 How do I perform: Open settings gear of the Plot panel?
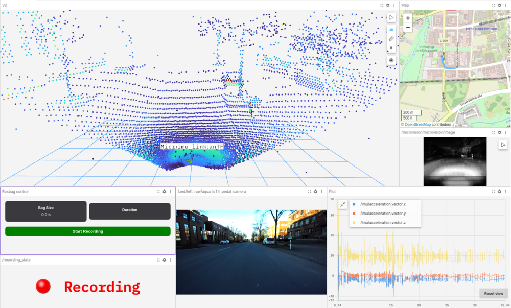pyautogui.click(x=500, y=192)
